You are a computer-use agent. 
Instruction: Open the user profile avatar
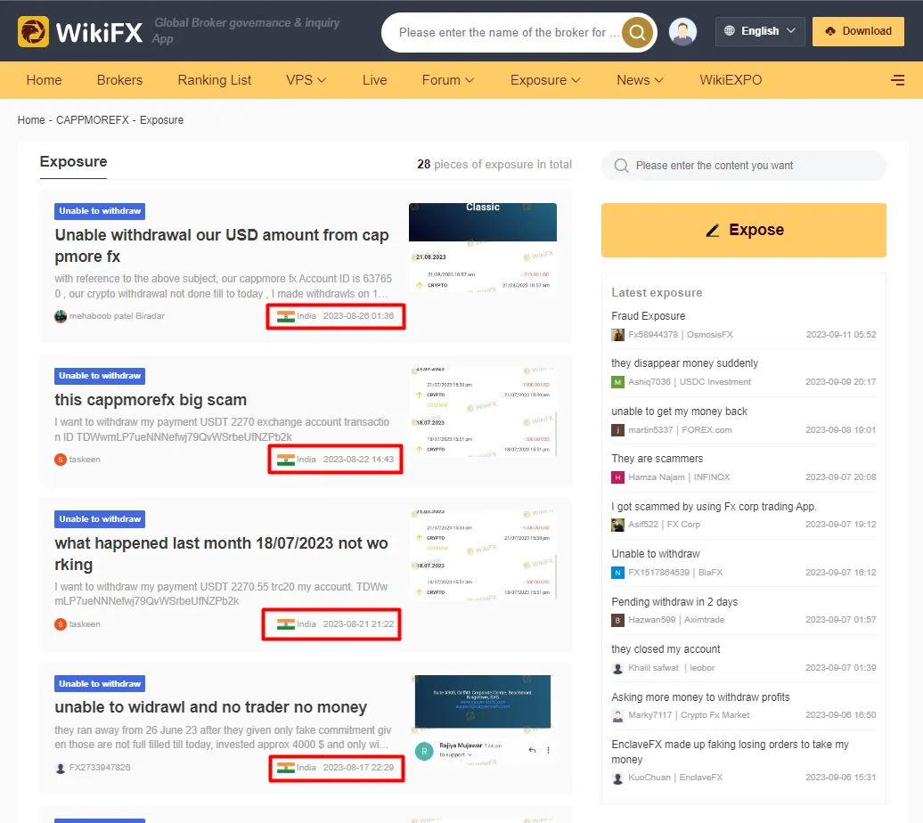click(x=682, y=31)
